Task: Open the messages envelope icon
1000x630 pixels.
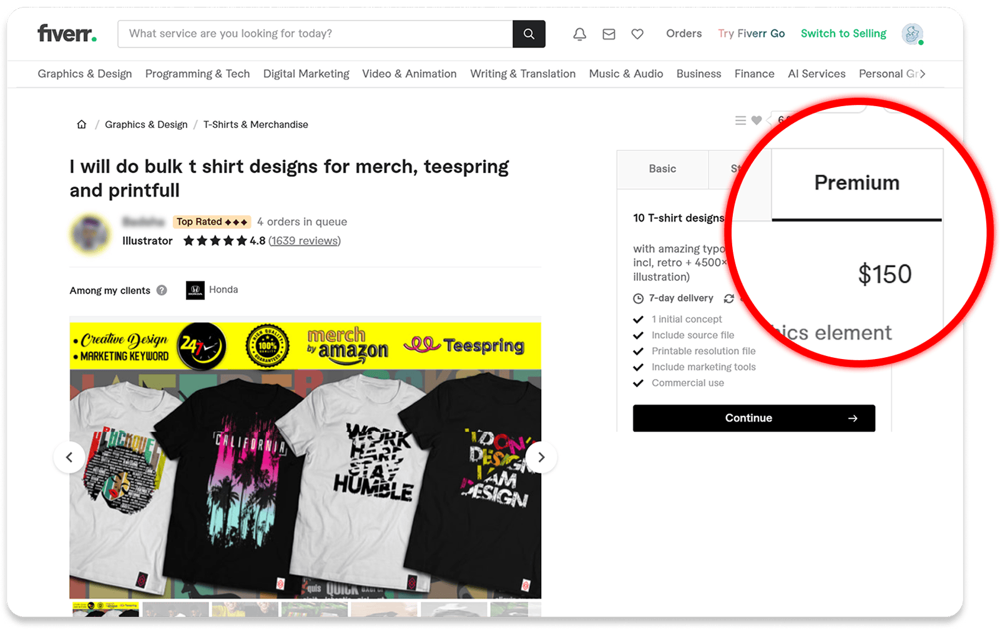Action: 609,34
